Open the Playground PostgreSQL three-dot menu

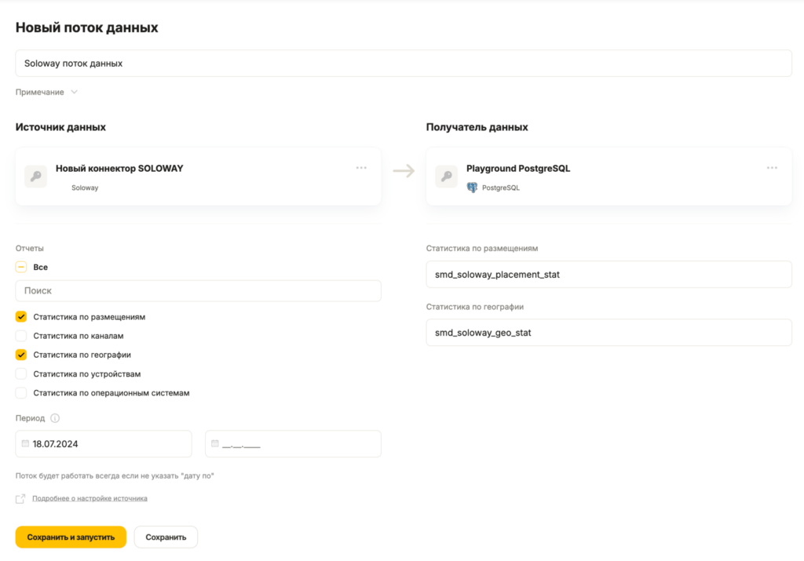click(x=772, y=168)
